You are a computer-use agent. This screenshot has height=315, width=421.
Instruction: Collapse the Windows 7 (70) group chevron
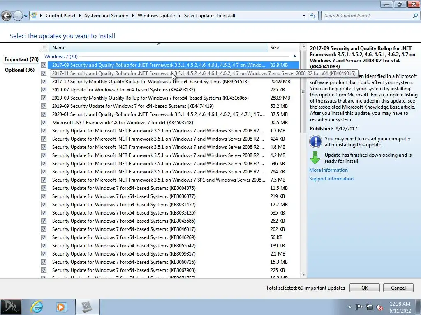point(294,57)
